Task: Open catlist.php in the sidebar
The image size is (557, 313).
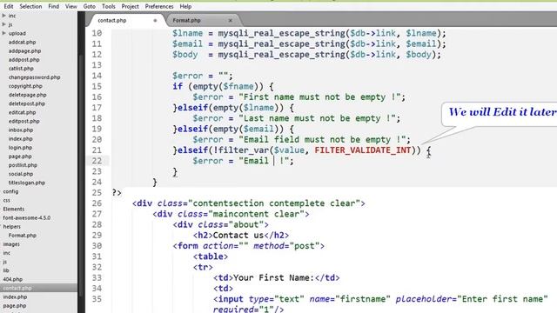Action: coord(21,68)
